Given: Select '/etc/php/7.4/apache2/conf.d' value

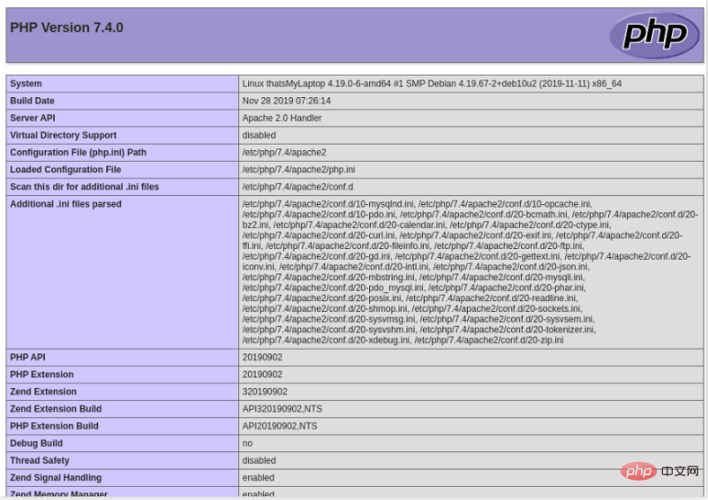Looking at the screenshot, I should coord(298,186).
